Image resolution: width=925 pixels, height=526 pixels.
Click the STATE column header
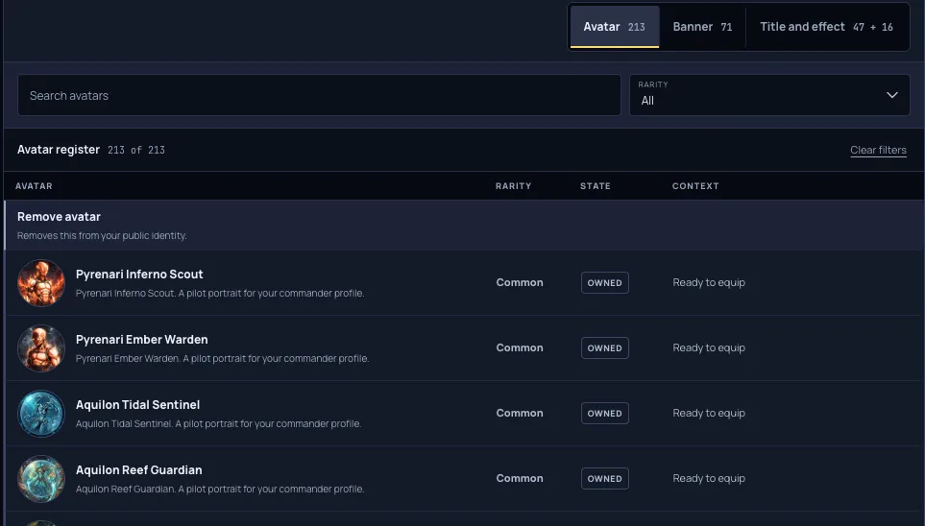(x=596, y=186)
